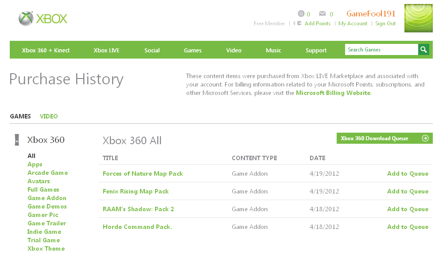Open the Support menu
This screenshot has width=439, height=256.
tap(316, 51)
